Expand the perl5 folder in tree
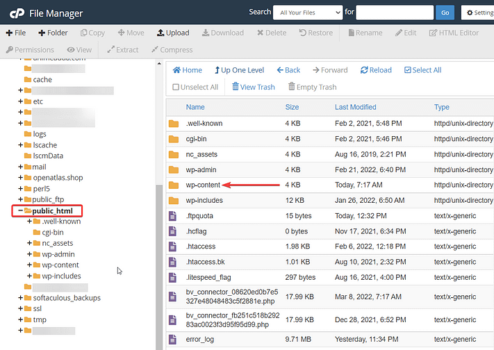The width and height of the screenshot is (494, 350). pyautogui.click(x=20, y=189)
